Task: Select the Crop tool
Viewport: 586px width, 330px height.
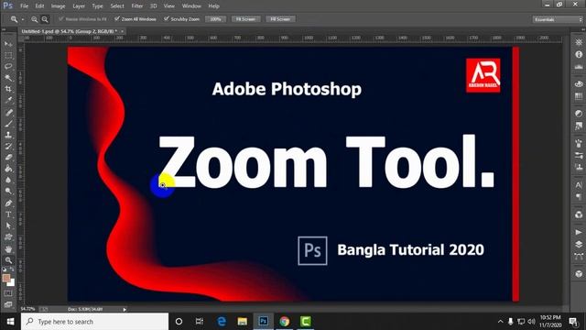Action: pos(8,89)
